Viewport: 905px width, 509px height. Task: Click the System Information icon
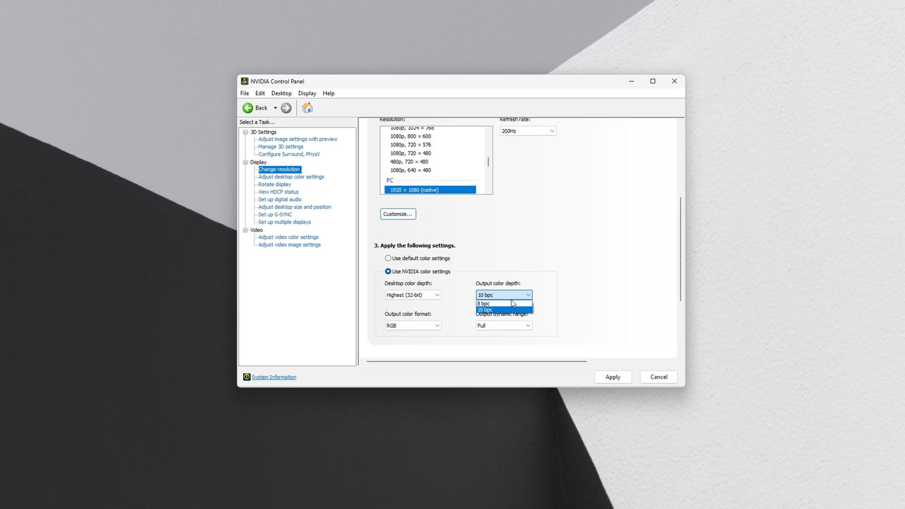pos(247,377)
